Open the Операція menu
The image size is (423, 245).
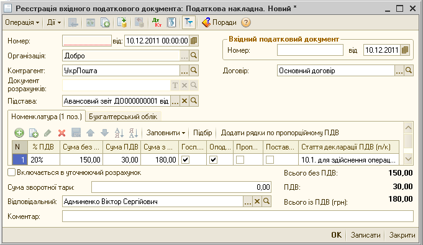[x=22, y=22]
